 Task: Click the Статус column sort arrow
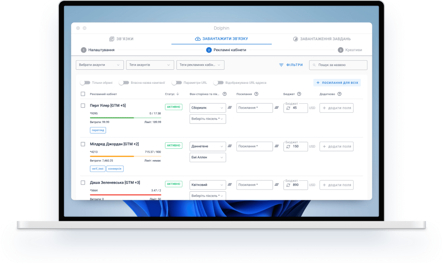pos(178,94)
